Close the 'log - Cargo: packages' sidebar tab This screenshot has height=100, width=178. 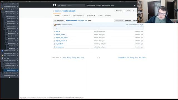pos(17,56)
